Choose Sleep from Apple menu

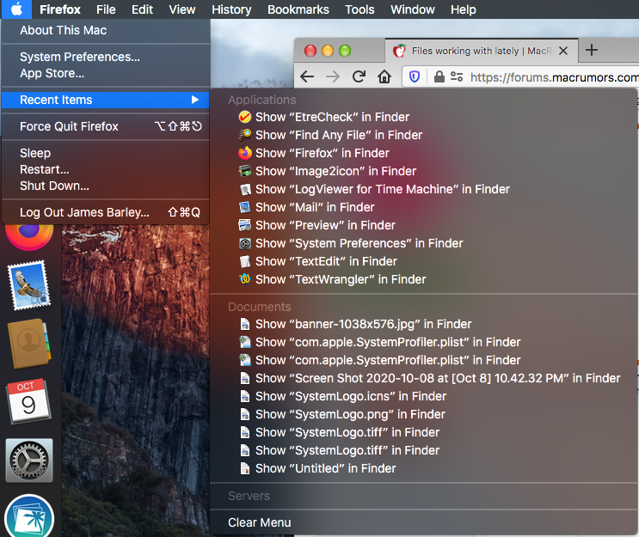pos(106,153)
